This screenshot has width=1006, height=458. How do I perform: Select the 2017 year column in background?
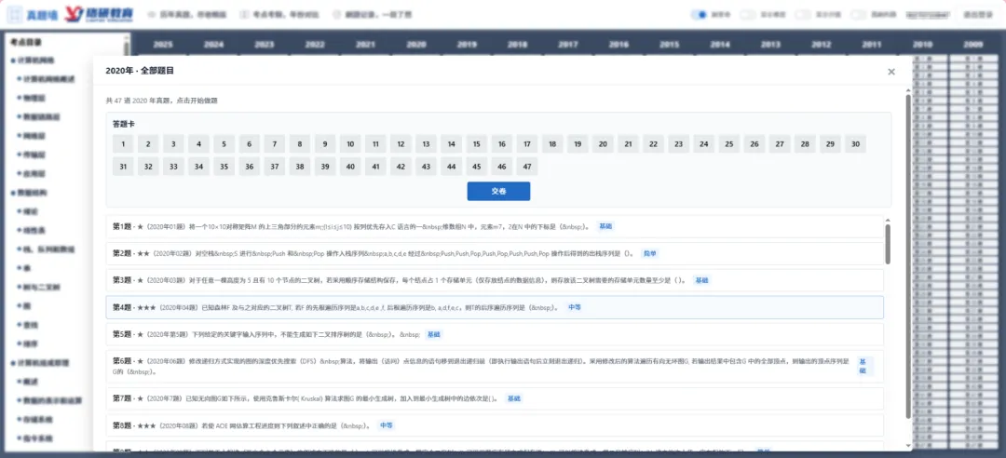(568, 45)
